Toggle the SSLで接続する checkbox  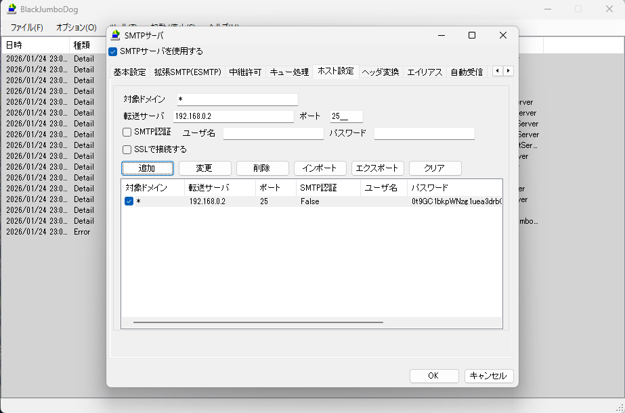coord(127,149)
